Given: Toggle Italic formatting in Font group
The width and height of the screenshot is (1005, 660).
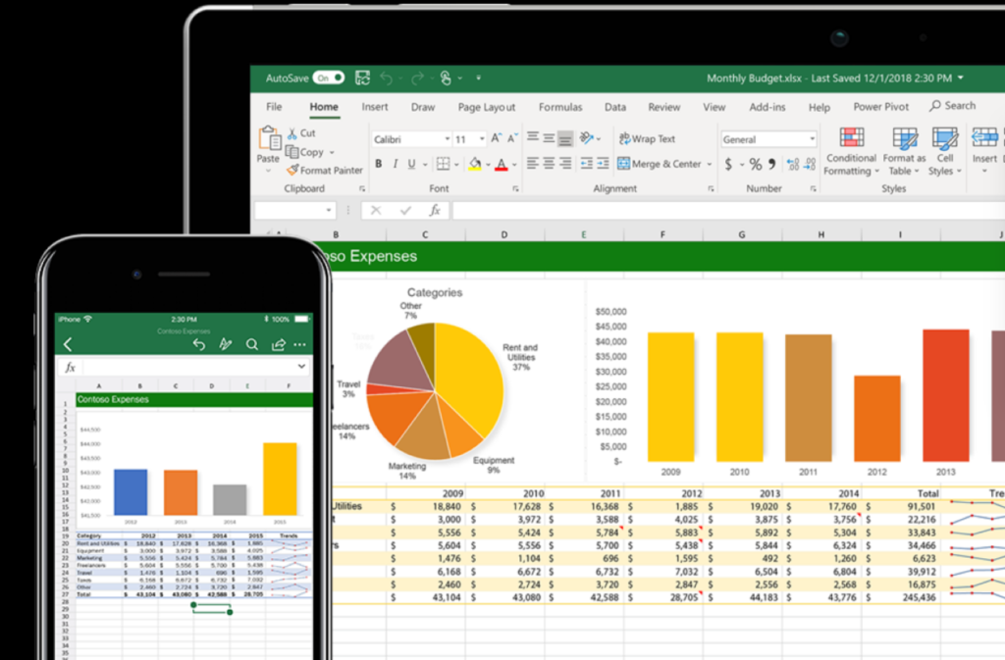Looking at the screenshot, I should point(396,165).
